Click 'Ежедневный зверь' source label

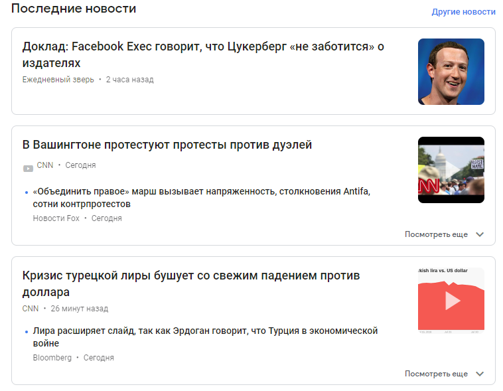coord(58,80)
